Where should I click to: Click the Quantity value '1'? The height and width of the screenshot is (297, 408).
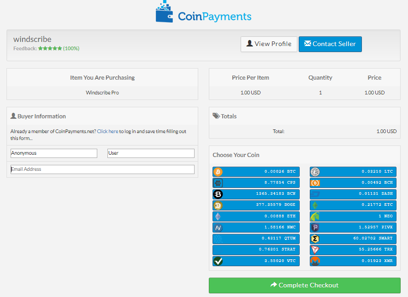(x=320, y=93)
